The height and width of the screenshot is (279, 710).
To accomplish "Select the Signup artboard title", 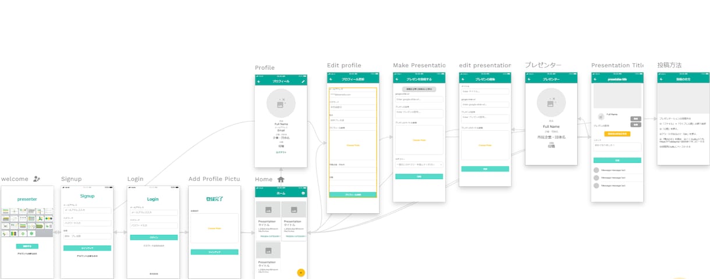I will point(72,179).
